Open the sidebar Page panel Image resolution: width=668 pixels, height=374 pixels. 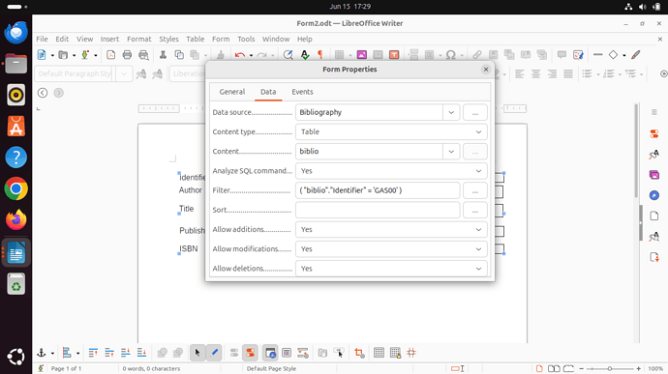tap(653, 216)
